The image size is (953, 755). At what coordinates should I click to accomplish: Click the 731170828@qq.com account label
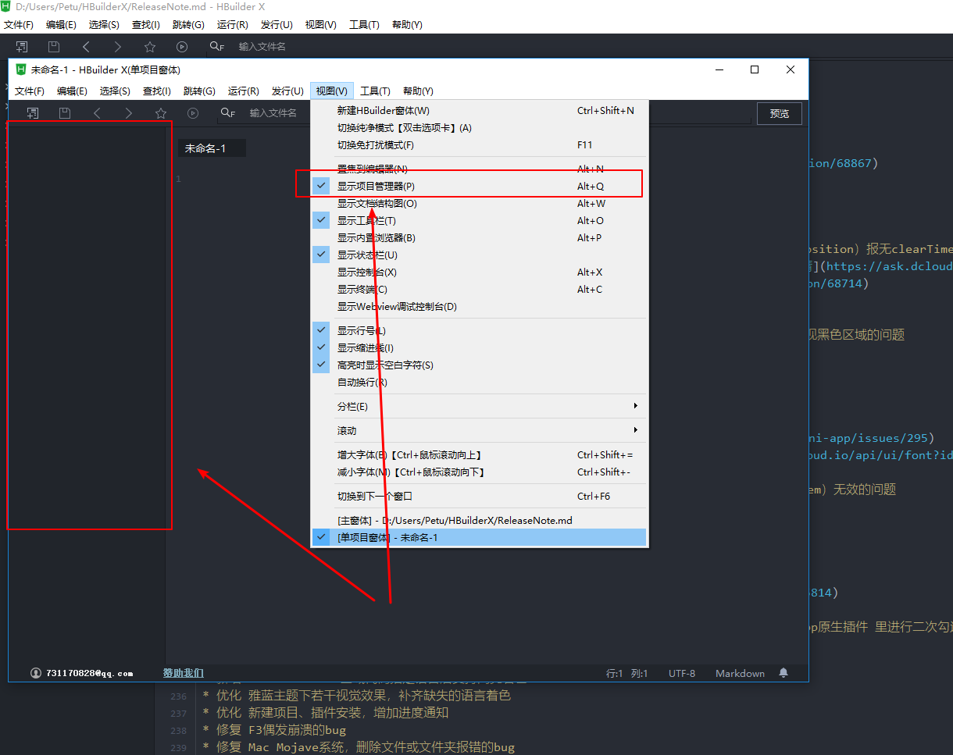(x=90, y=673)
